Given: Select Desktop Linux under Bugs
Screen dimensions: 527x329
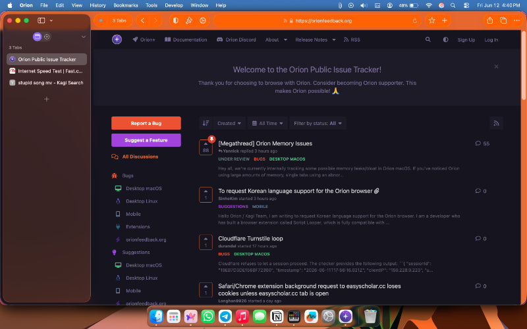Looking at the screenshot, I should pyautogui.click(x=136, y=201).
